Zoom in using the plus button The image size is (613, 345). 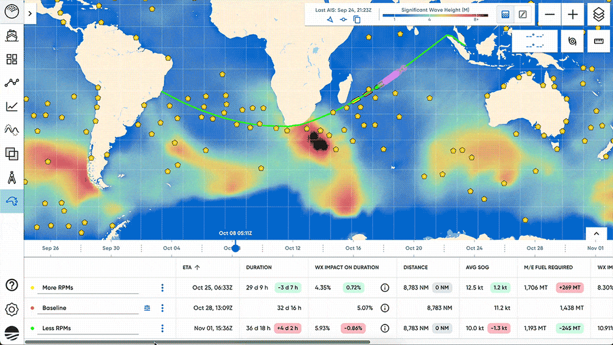pyautogui.click(x=572, y=14)
